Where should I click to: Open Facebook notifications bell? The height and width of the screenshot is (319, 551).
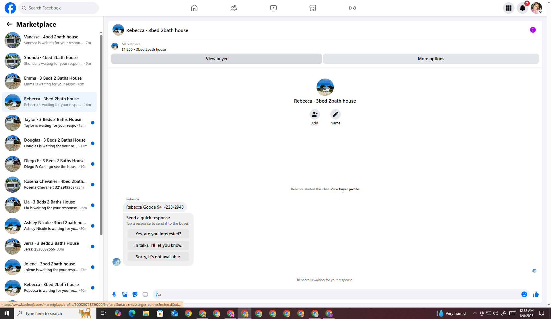point(522,8)
